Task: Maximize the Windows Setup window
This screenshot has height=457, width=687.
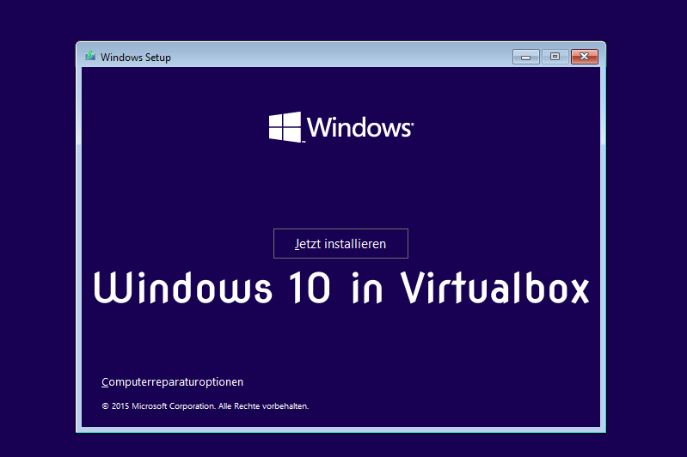Action: [x=555, y=57]
